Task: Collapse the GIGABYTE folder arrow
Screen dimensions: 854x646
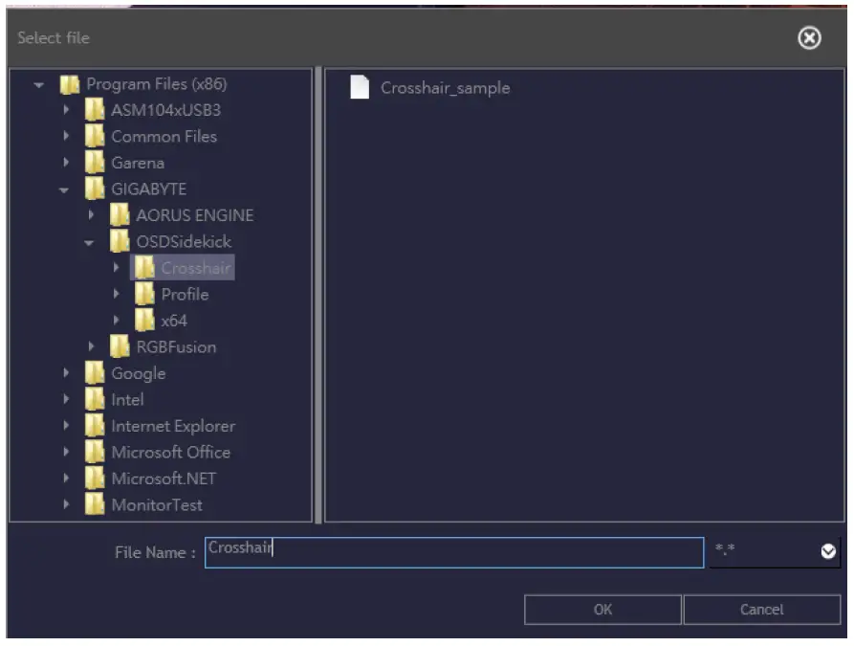Action: 64,189
